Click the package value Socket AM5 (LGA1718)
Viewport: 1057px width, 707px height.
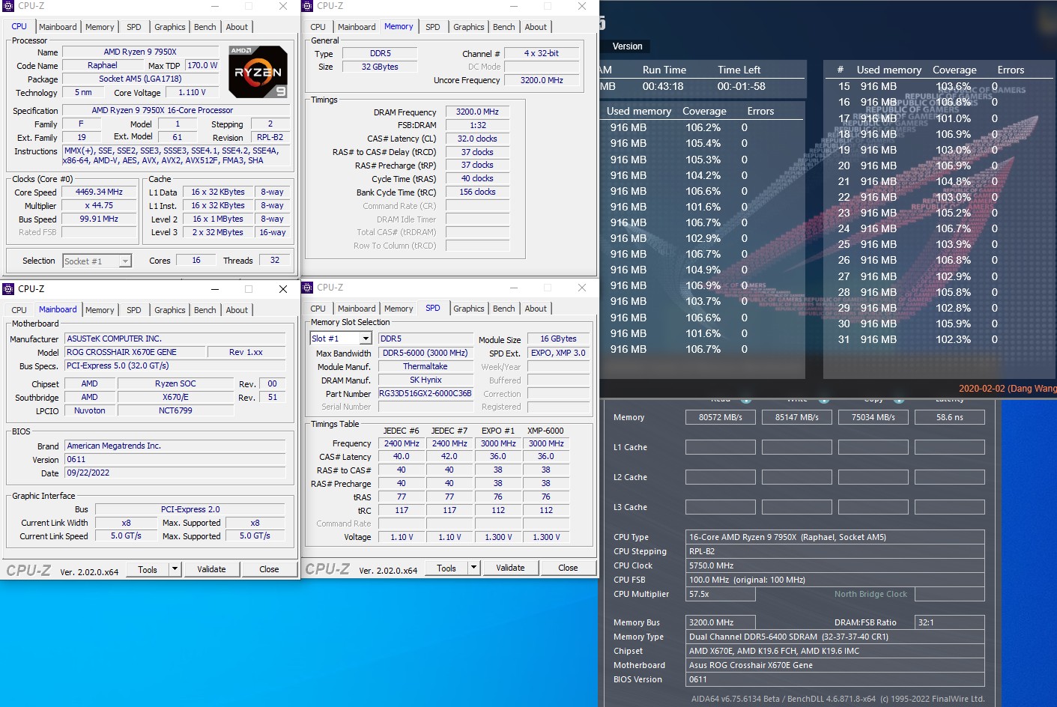click(x=141, y=79)
